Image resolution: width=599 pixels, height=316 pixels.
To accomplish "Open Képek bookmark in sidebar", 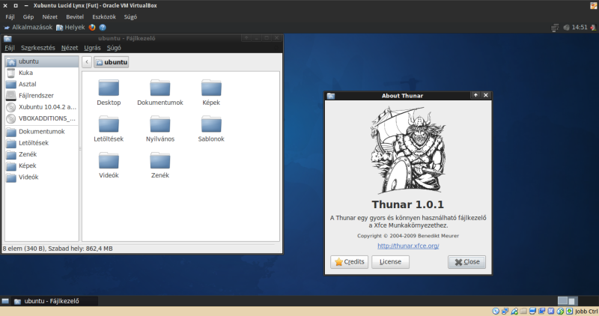I will pyautogui.click(x=42, y=165).
